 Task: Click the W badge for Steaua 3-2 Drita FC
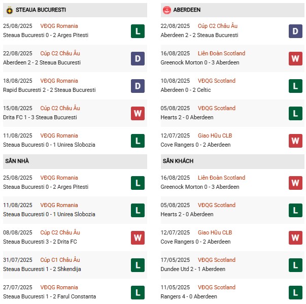pyautogui.click(x=138, y=238)
